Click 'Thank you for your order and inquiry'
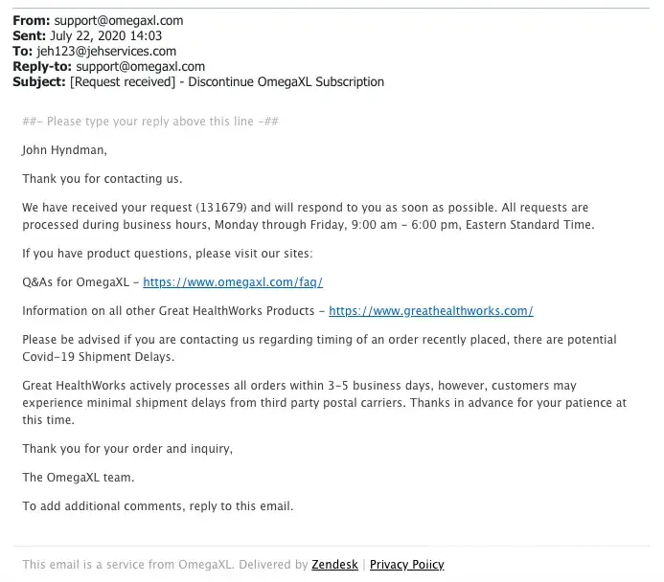 pos(127,449)
